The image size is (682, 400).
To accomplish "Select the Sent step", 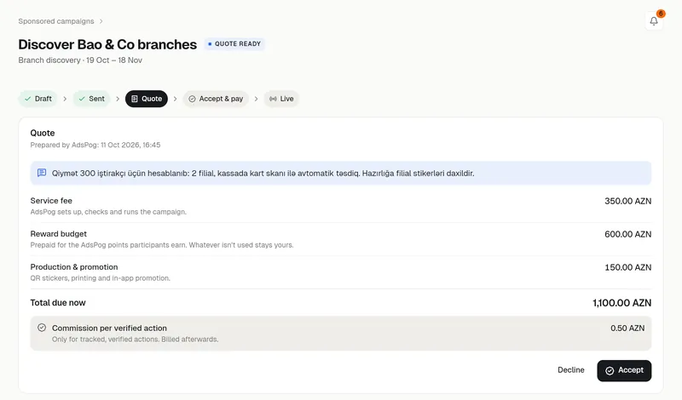I will coord(91,99).
